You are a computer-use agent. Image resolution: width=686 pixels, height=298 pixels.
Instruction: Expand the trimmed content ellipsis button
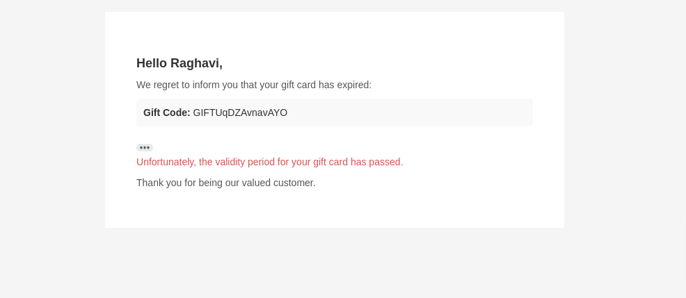pos(145,147)
